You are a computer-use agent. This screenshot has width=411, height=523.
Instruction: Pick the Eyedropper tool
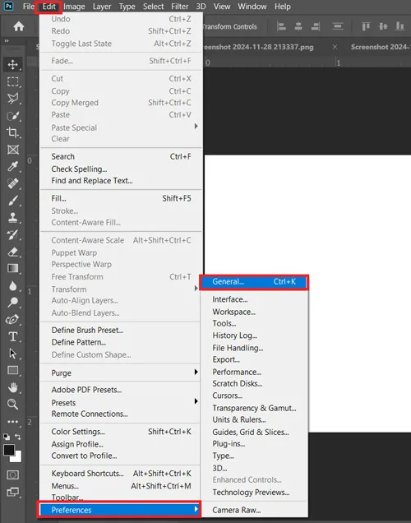click(12, 166)
